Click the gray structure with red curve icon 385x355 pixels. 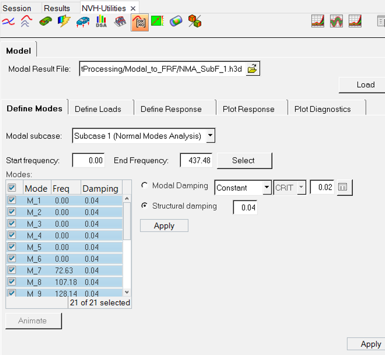coord(120,22)
